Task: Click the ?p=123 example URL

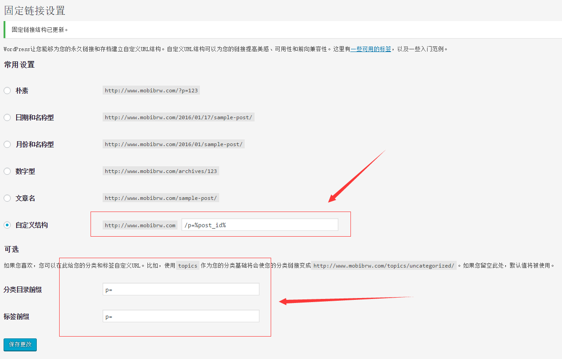Action: (x=151, y=91)
